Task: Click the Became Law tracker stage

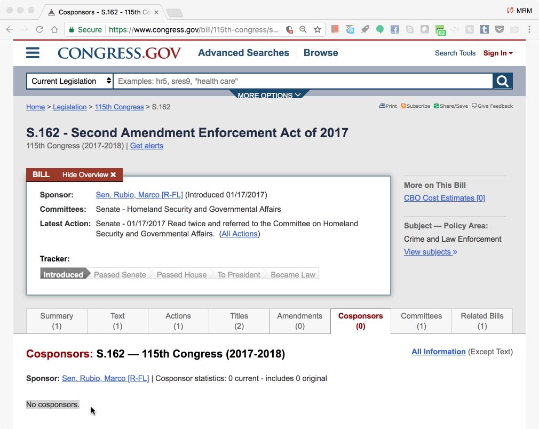Action: click(293, 275)
